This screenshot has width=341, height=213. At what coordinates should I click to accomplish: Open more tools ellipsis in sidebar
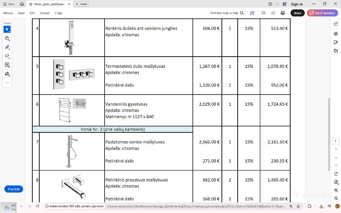click(7, 83)
